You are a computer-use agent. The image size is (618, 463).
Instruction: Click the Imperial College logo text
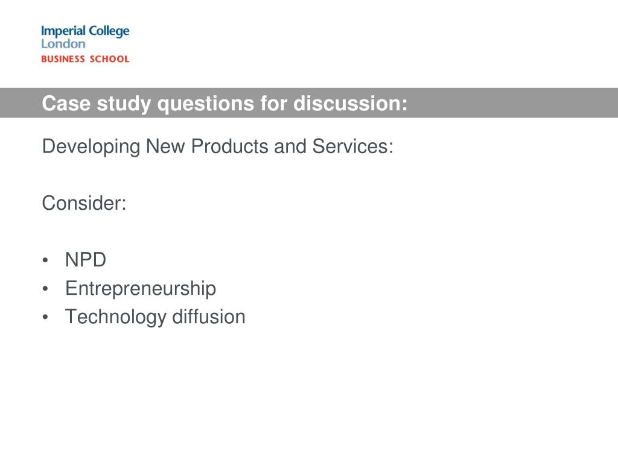point(85,31)
